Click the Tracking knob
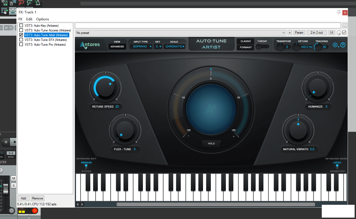 click(318, 47)
